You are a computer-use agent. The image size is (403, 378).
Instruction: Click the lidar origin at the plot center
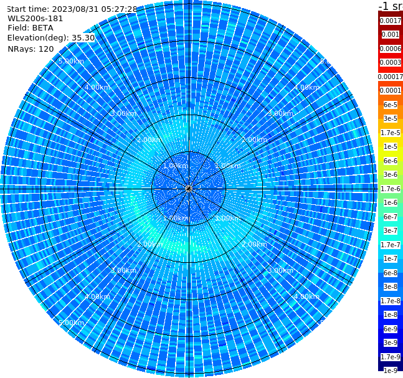tap(189, 189)
